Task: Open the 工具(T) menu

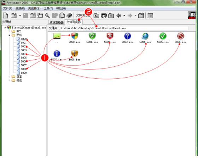Action: click(48, 8)
